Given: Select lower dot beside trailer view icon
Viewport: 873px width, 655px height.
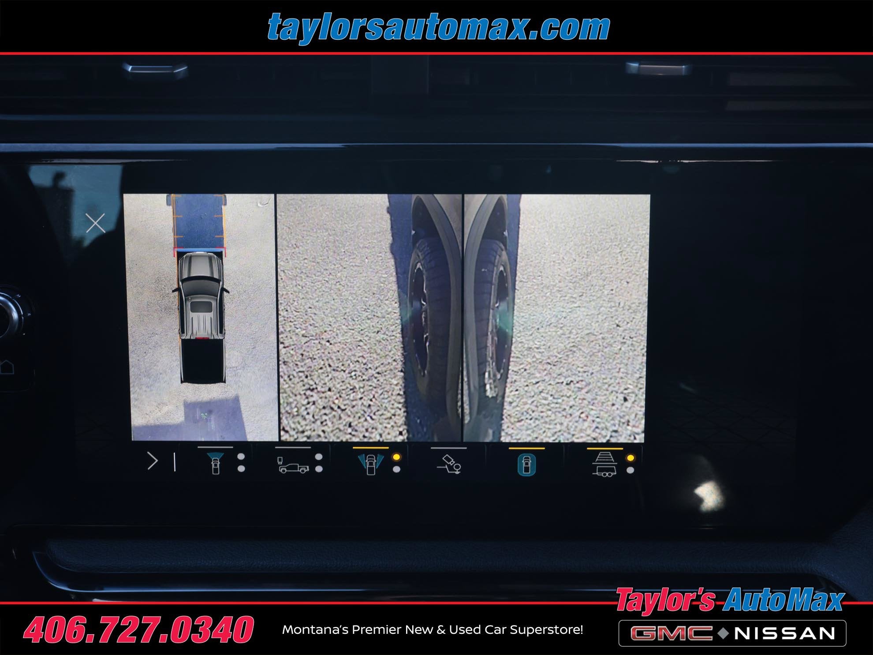Looking at the screenshot, I should pos(630,470).
